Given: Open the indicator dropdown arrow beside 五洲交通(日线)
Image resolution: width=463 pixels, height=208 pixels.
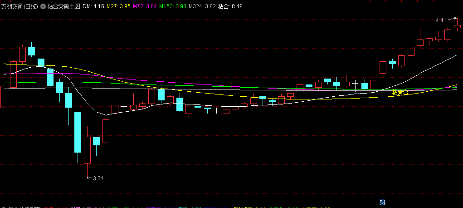Looking at the screenshot, I should 43,6.
